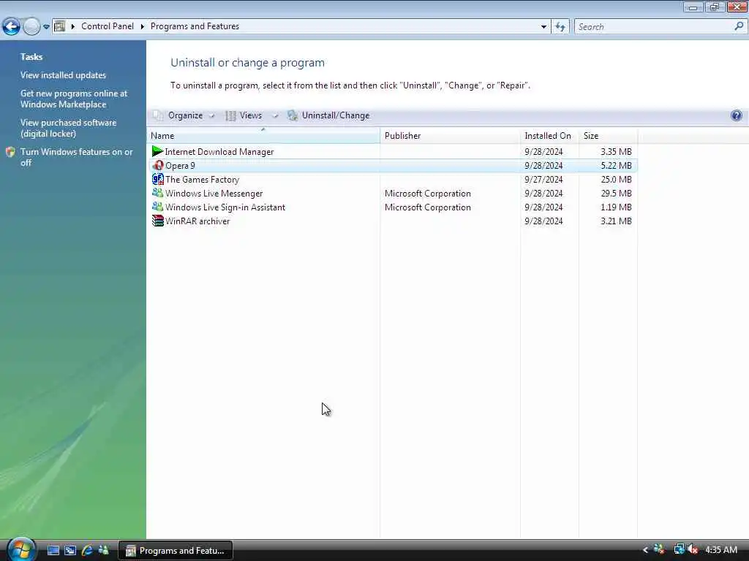Click the shield icon beside Turn Windows features

(10, 152)
